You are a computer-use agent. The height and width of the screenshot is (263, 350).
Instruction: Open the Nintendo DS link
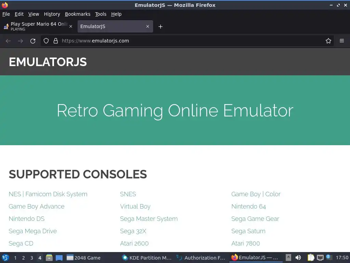coord(27,219)
